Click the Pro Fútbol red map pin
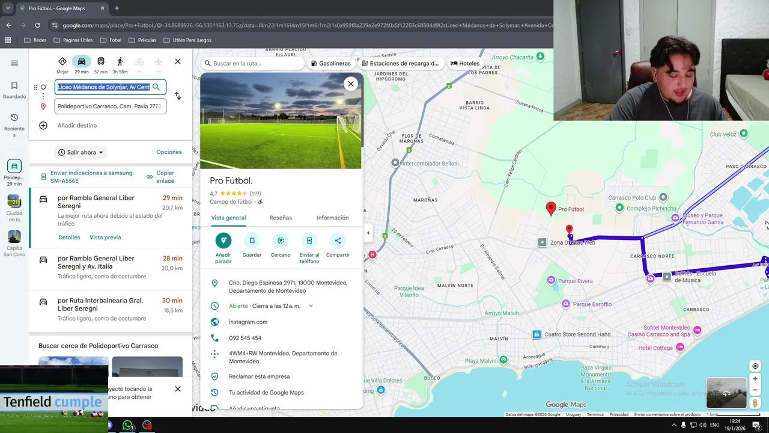The image size is (769, 433). coord(551,209)
